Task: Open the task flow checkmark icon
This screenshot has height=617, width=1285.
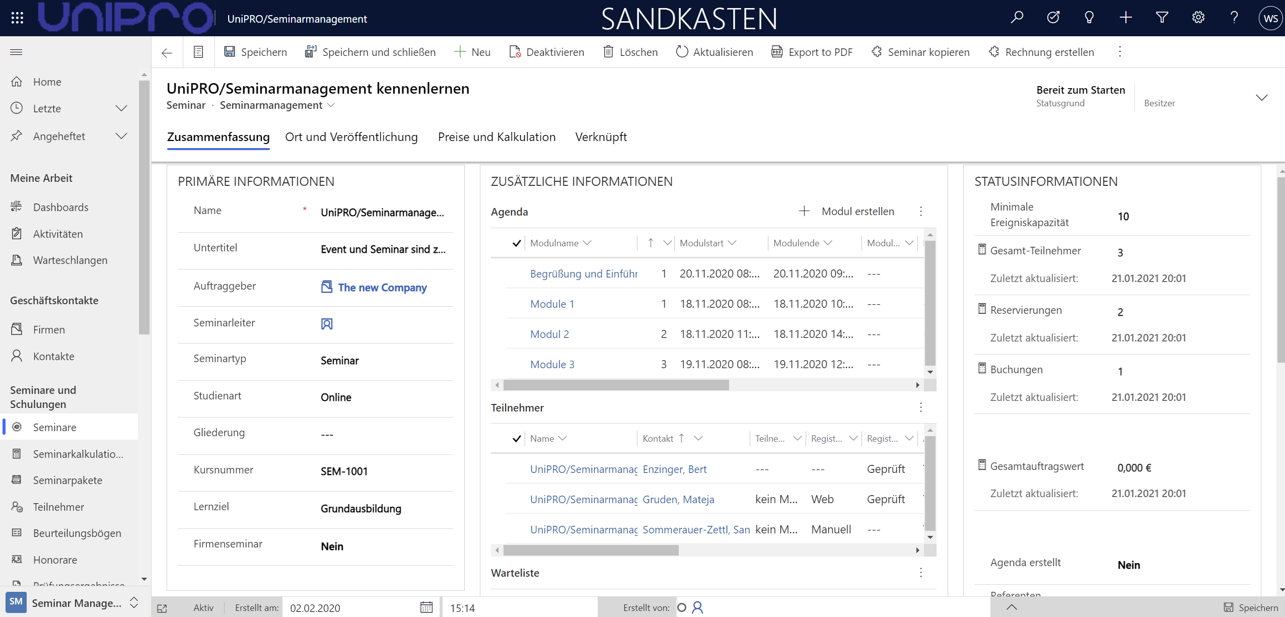Action: coord(1053,18)
